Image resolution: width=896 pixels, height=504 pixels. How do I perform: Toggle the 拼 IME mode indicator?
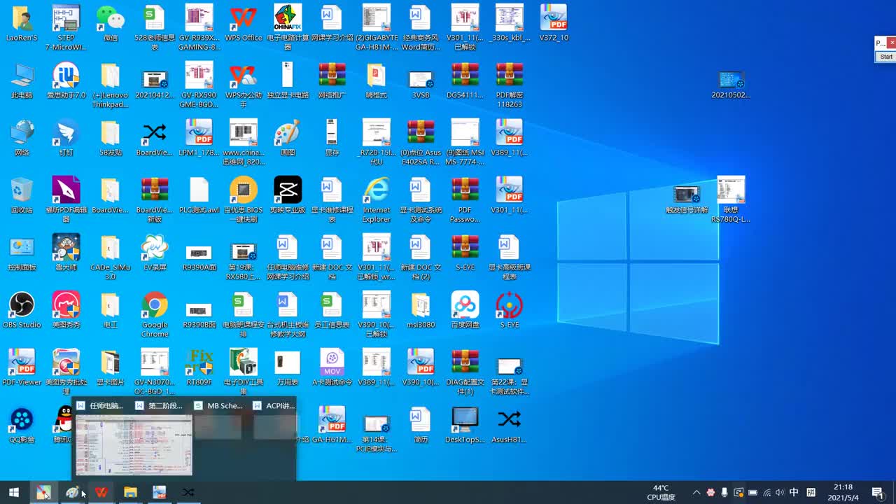tap(811, 493)
